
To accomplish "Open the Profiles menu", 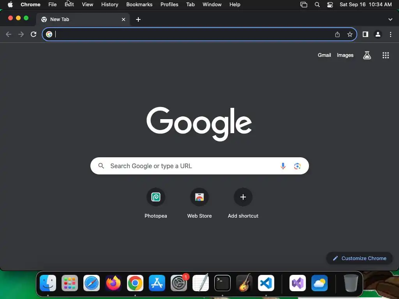I will point(169,5).
